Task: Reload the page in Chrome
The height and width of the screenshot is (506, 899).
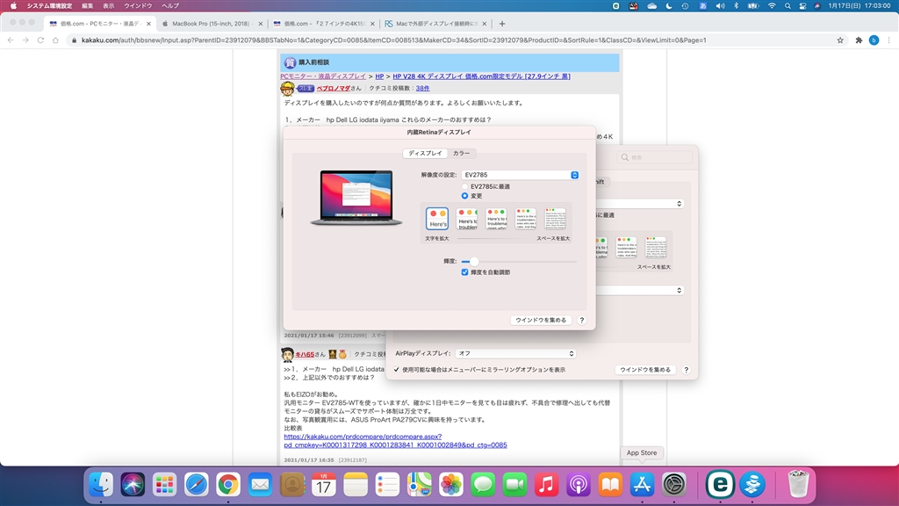Action: [40, 40]
